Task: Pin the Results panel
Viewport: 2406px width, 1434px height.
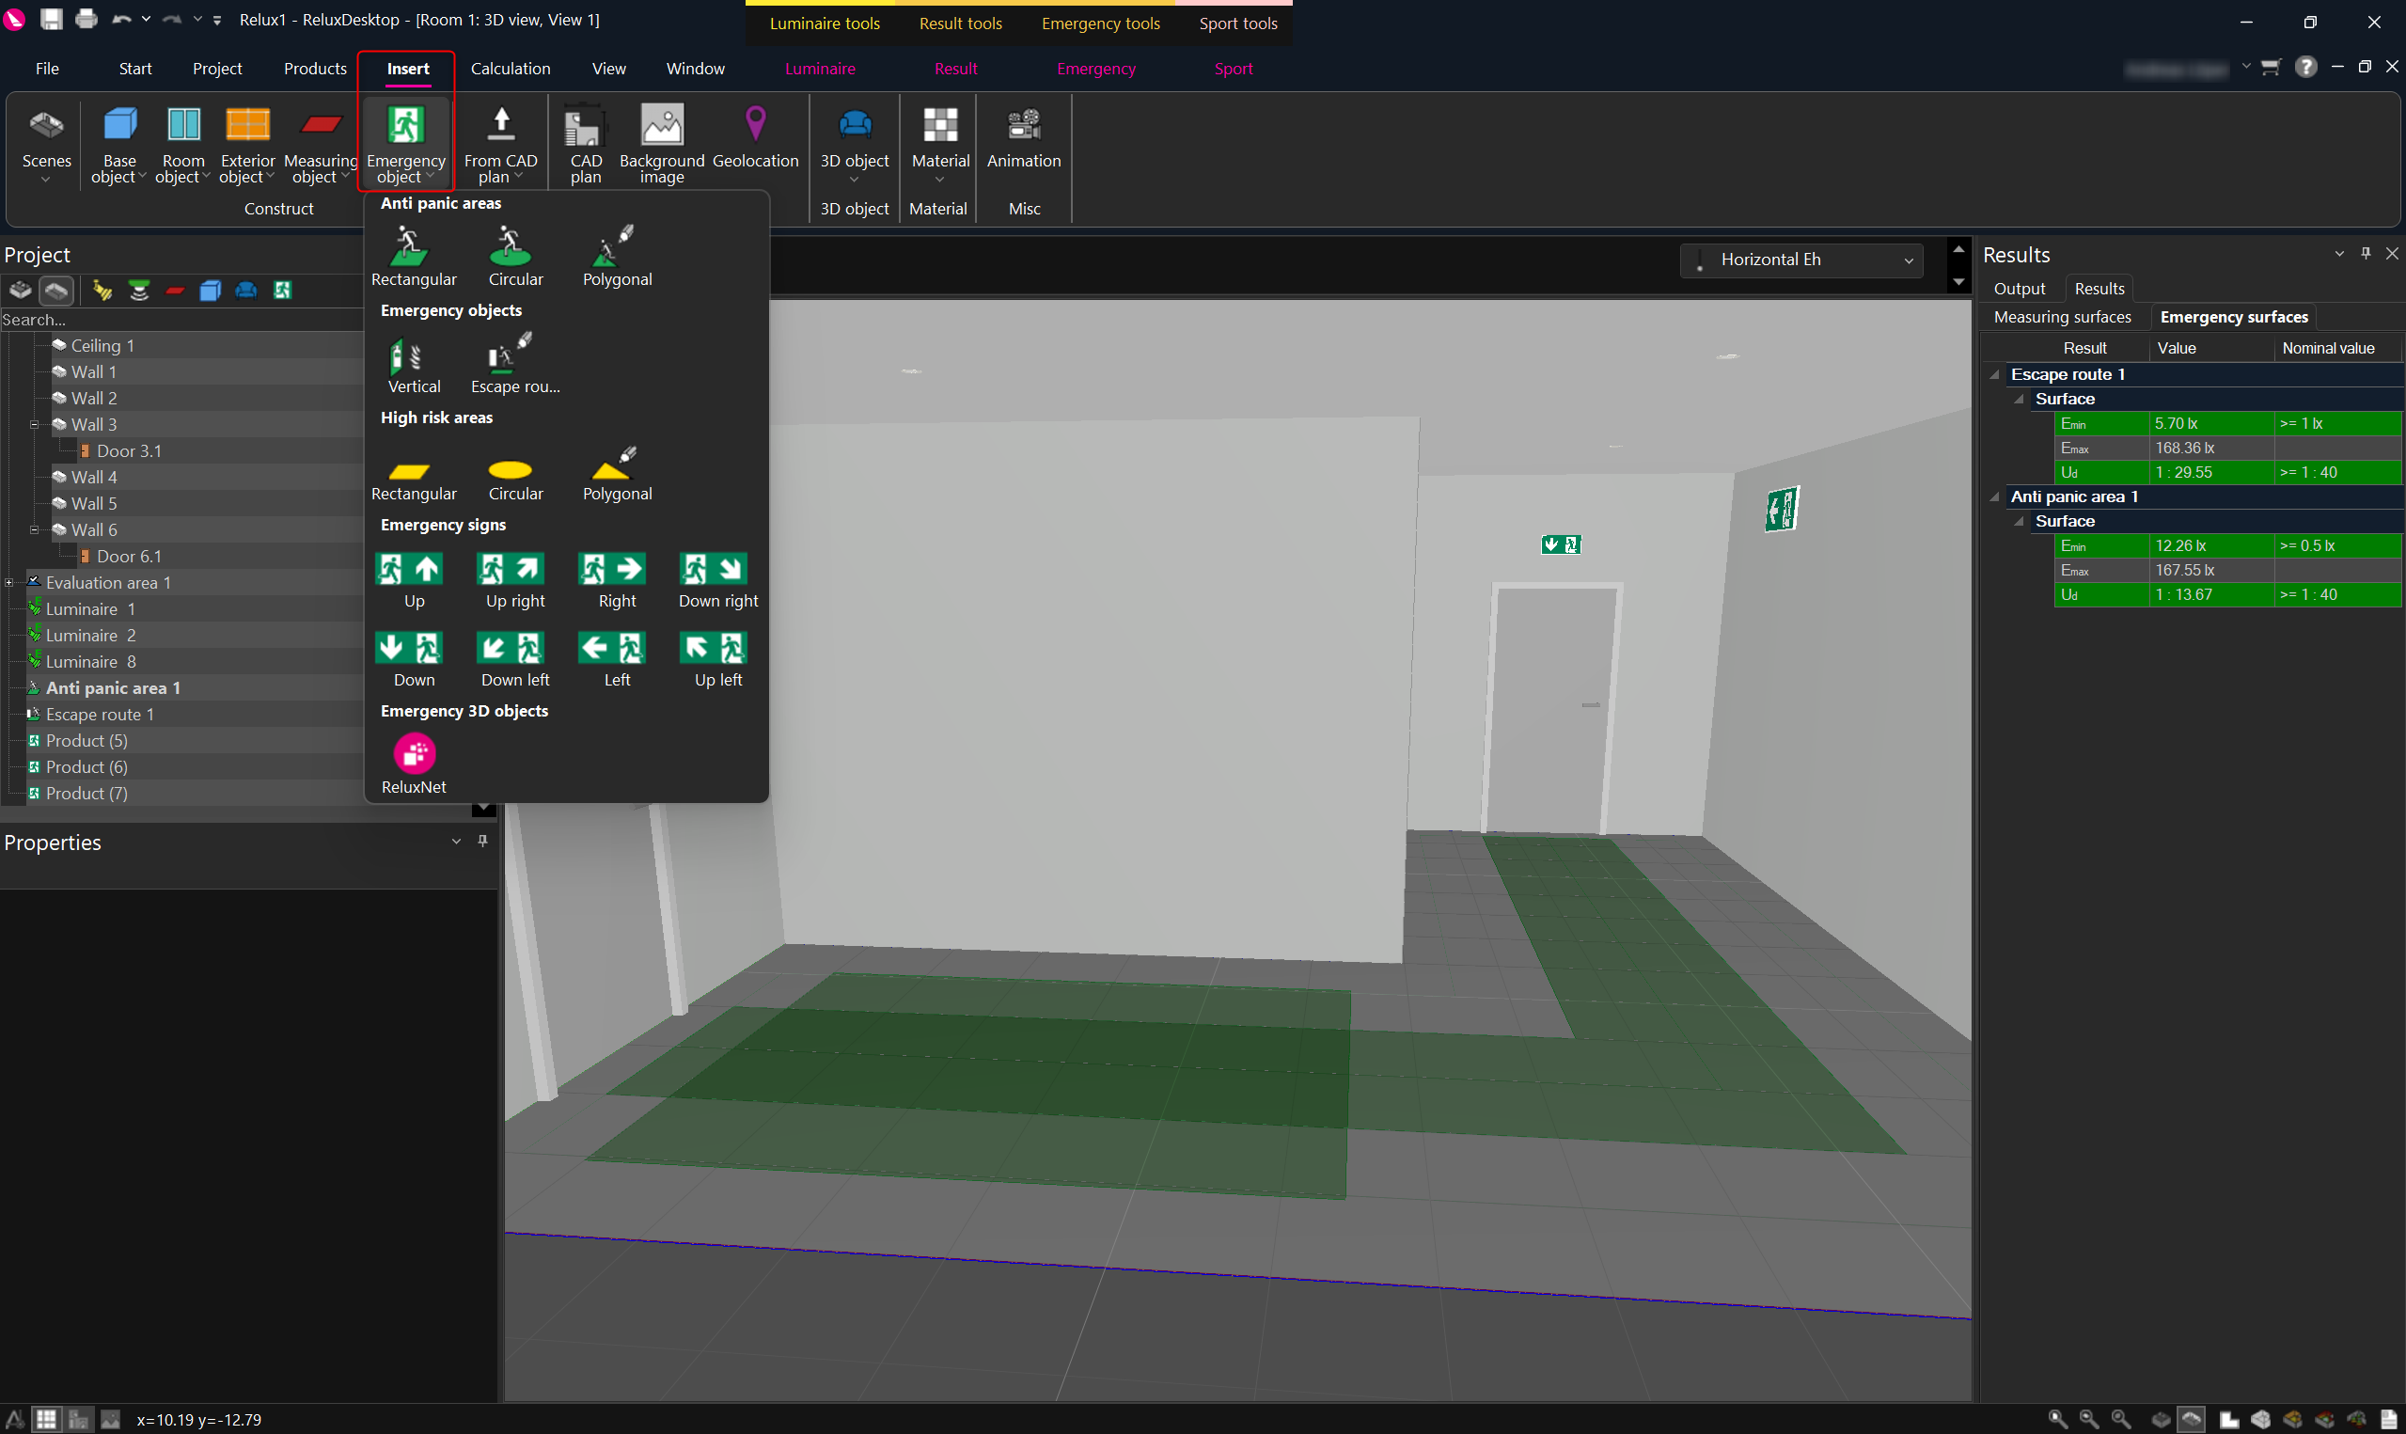Action: [x=2366, y=253]
